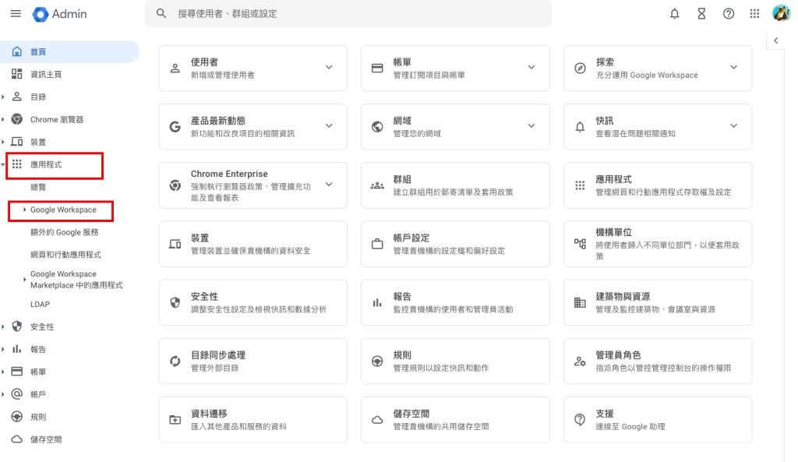Open the help question mark icon

[729, 14]
